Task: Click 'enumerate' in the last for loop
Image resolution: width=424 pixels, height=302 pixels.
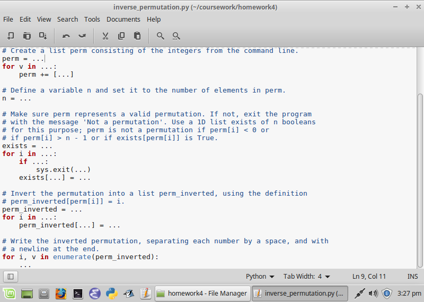Action: [72, 257]
